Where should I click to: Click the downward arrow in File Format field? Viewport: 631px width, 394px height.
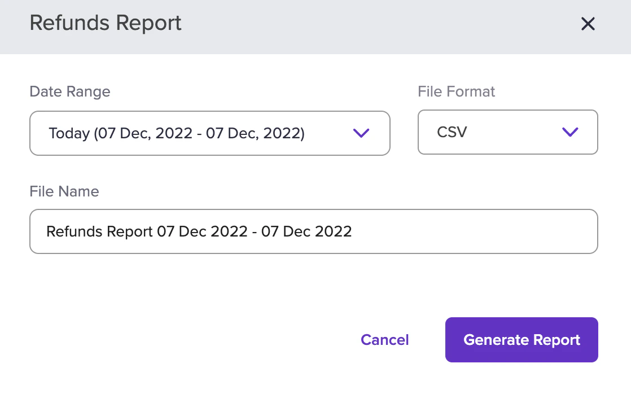click(x=570, y=132)
